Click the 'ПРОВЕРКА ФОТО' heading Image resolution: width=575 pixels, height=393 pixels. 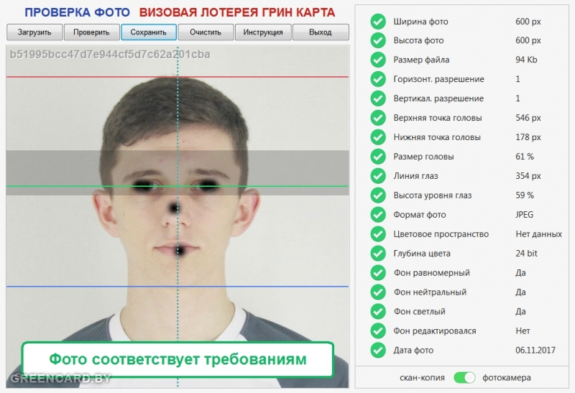pos(77,12)
